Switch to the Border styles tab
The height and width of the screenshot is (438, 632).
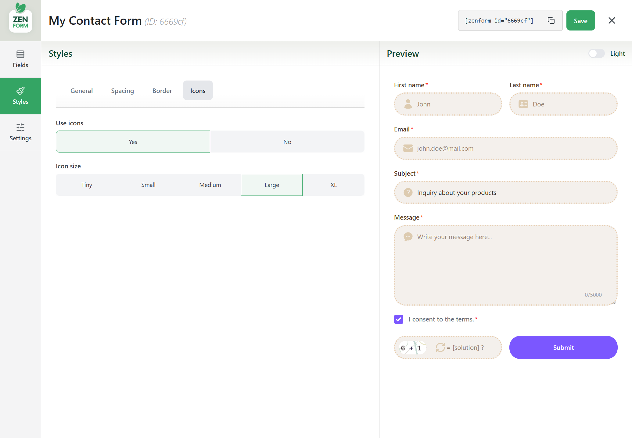(162, 91)
